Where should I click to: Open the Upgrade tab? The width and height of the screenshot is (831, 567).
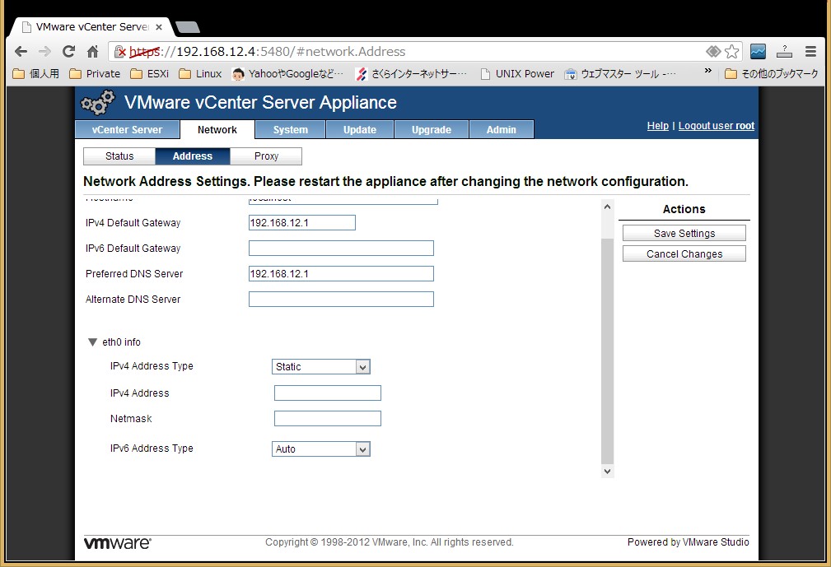[x=432, y=130]
